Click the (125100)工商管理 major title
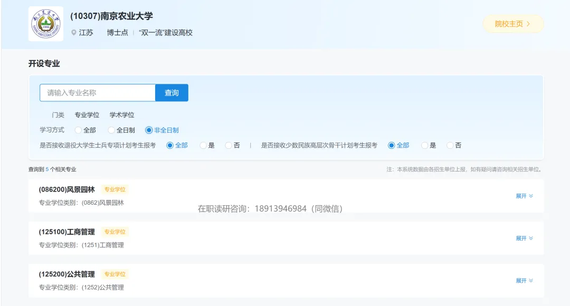 pyautogui.click(x=67, y=232)
